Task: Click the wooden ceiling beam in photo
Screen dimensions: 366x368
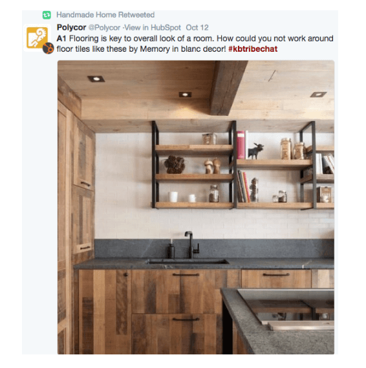Action: [x=228, y=88]
